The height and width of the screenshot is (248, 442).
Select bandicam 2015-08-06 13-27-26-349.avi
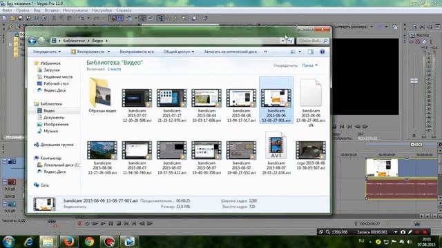[102, 158]
